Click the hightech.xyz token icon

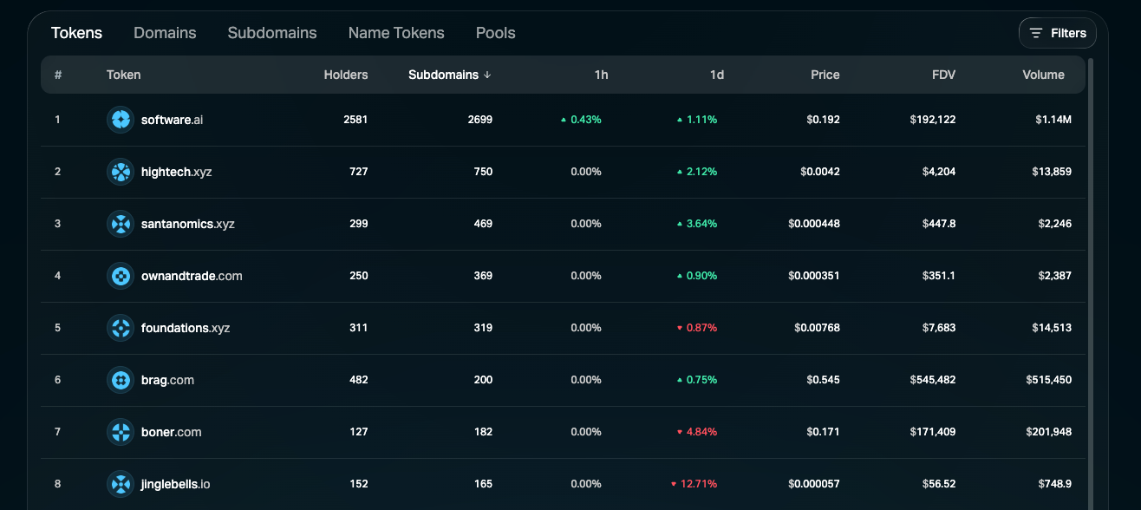coord(120,172)
